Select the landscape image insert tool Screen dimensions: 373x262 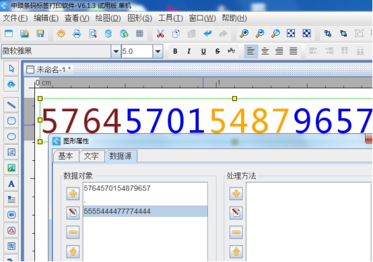click(x=11, y=168)
